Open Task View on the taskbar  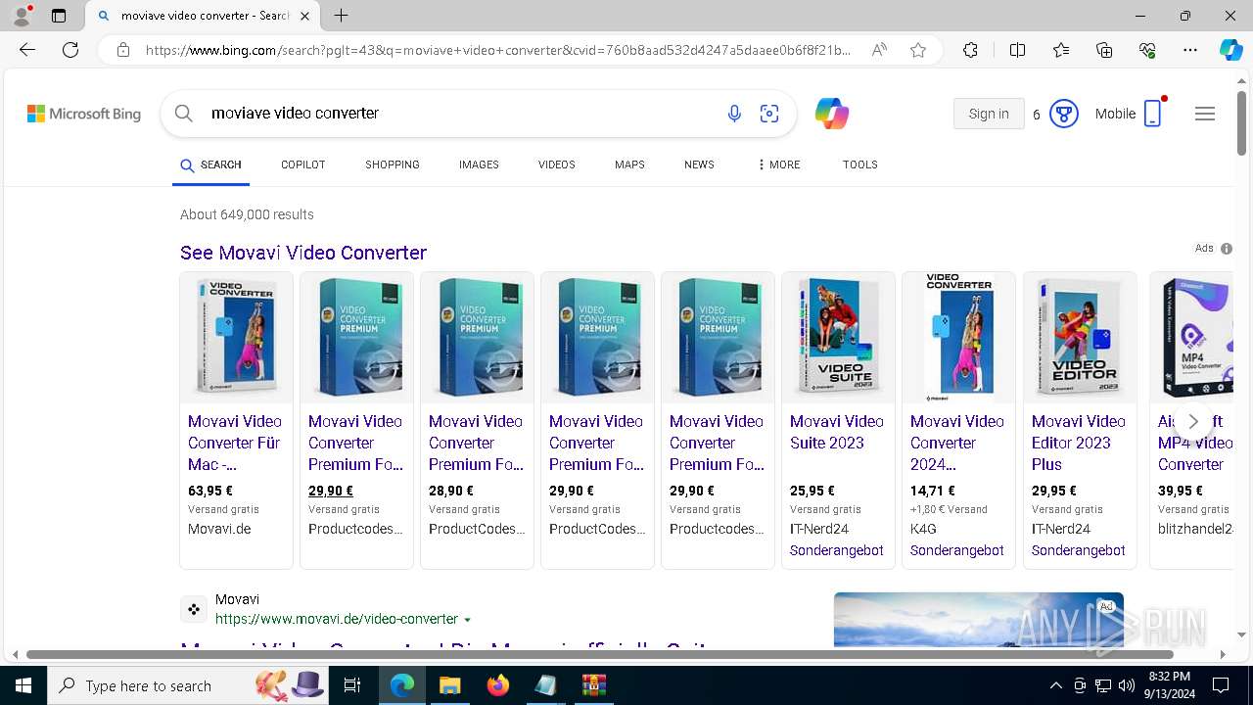pos(352,685)
